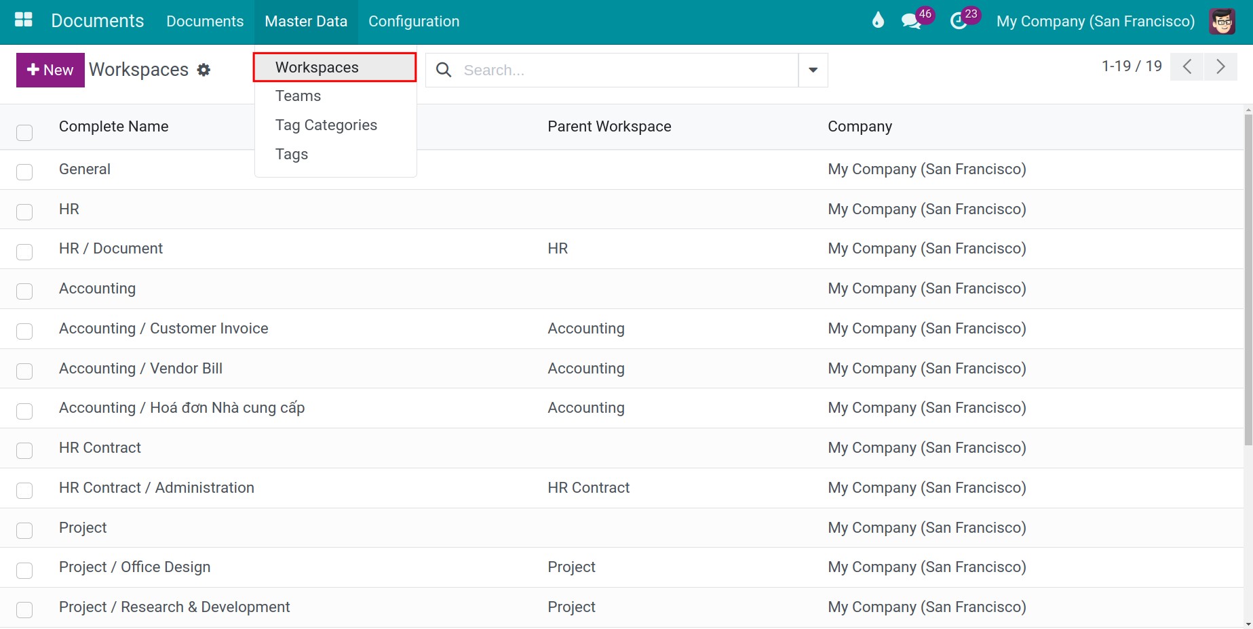Click into the Search input field
This screenshot has width=1253, height=629.
(628, 70)
